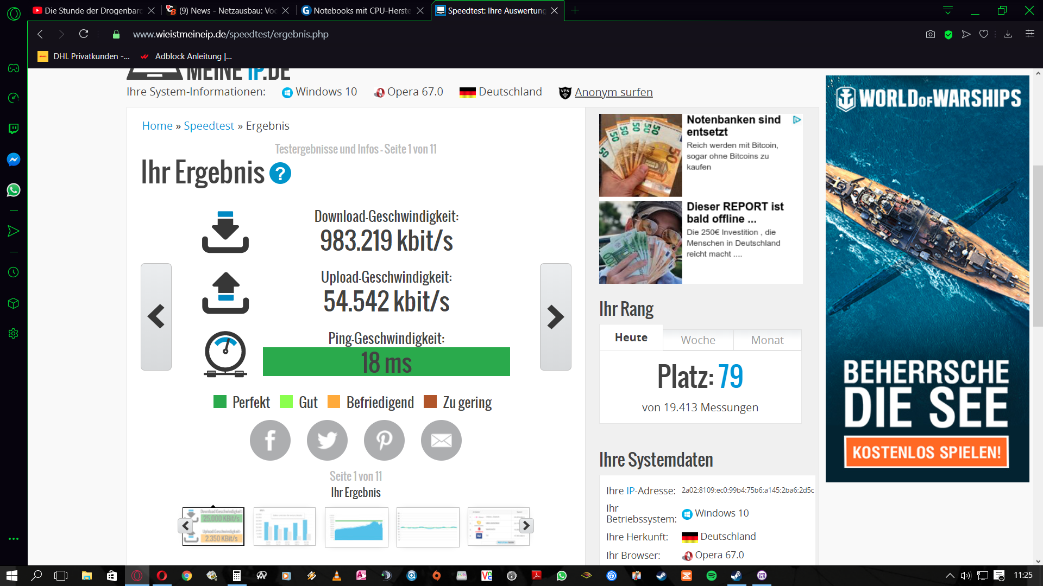Open WhatsApp panel in the Opera sidebar
This screenshot has height=586, width=1043.
(13, 190)
